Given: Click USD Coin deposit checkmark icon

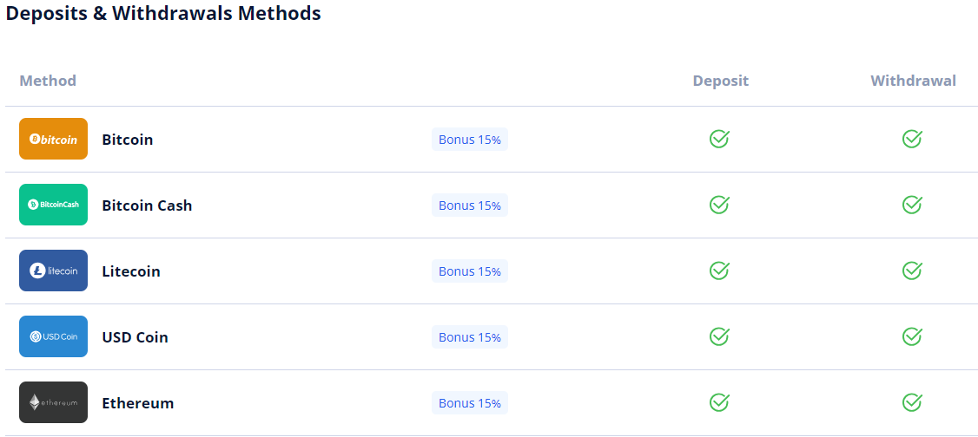Looking at the screenshot, I should (x=719, y=336).
